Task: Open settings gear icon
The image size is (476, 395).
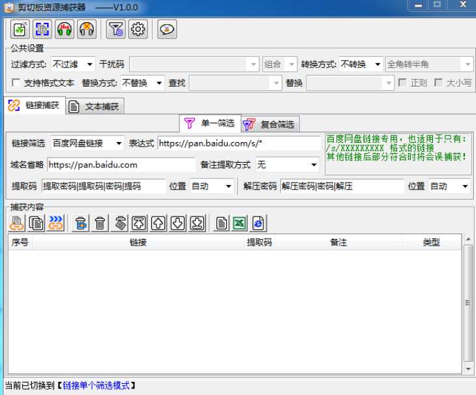Action: pyautogui.click(x=138, y=29)
